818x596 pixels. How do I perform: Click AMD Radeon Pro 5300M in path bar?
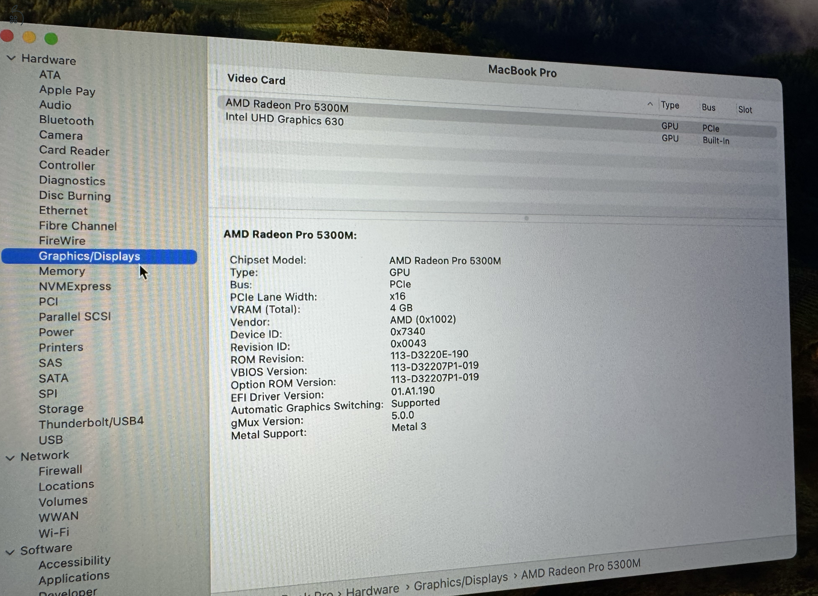point(581,569)
